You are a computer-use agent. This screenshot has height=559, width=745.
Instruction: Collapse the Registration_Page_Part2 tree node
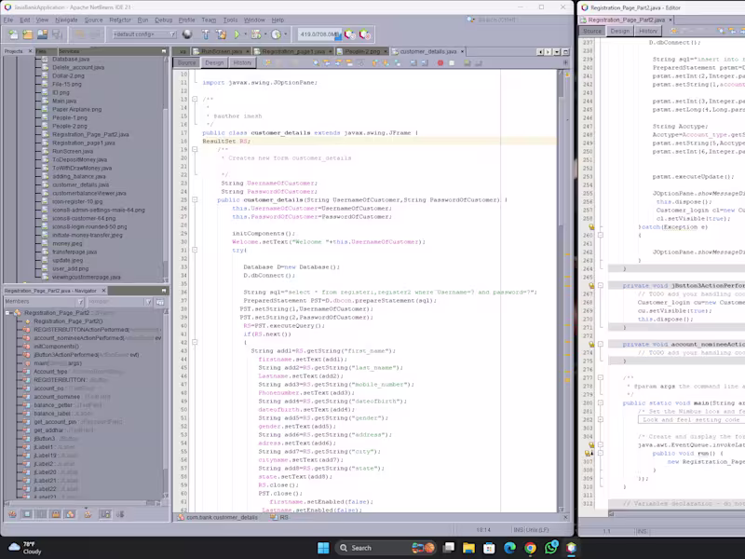pyautogui.click(x=9, y=312)
